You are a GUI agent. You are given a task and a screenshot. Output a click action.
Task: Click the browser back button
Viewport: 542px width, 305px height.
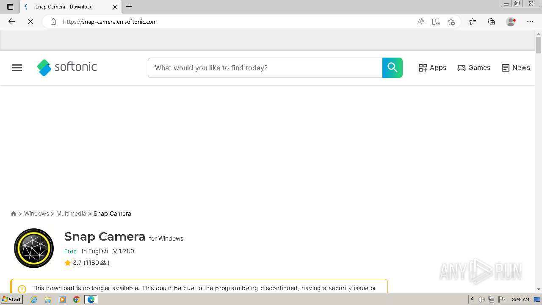[x=12, y=22]
